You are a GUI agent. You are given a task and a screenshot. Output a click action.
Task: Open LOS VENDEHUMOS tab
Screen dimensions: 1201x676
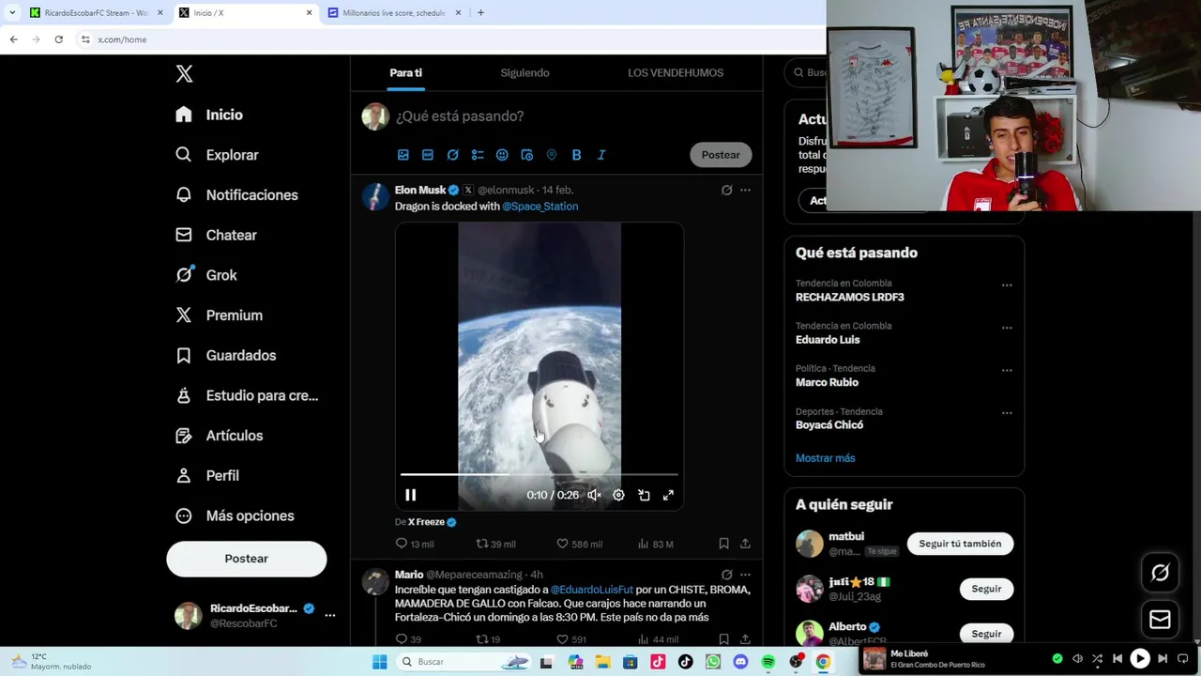676,72
